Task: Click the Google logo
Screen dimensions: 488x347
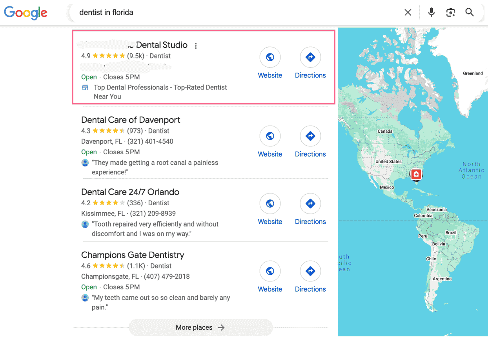Action: [26, 13]
